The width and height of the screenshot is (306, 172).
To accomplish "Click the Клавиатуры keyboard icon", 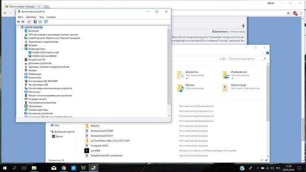I will (26, 74).
